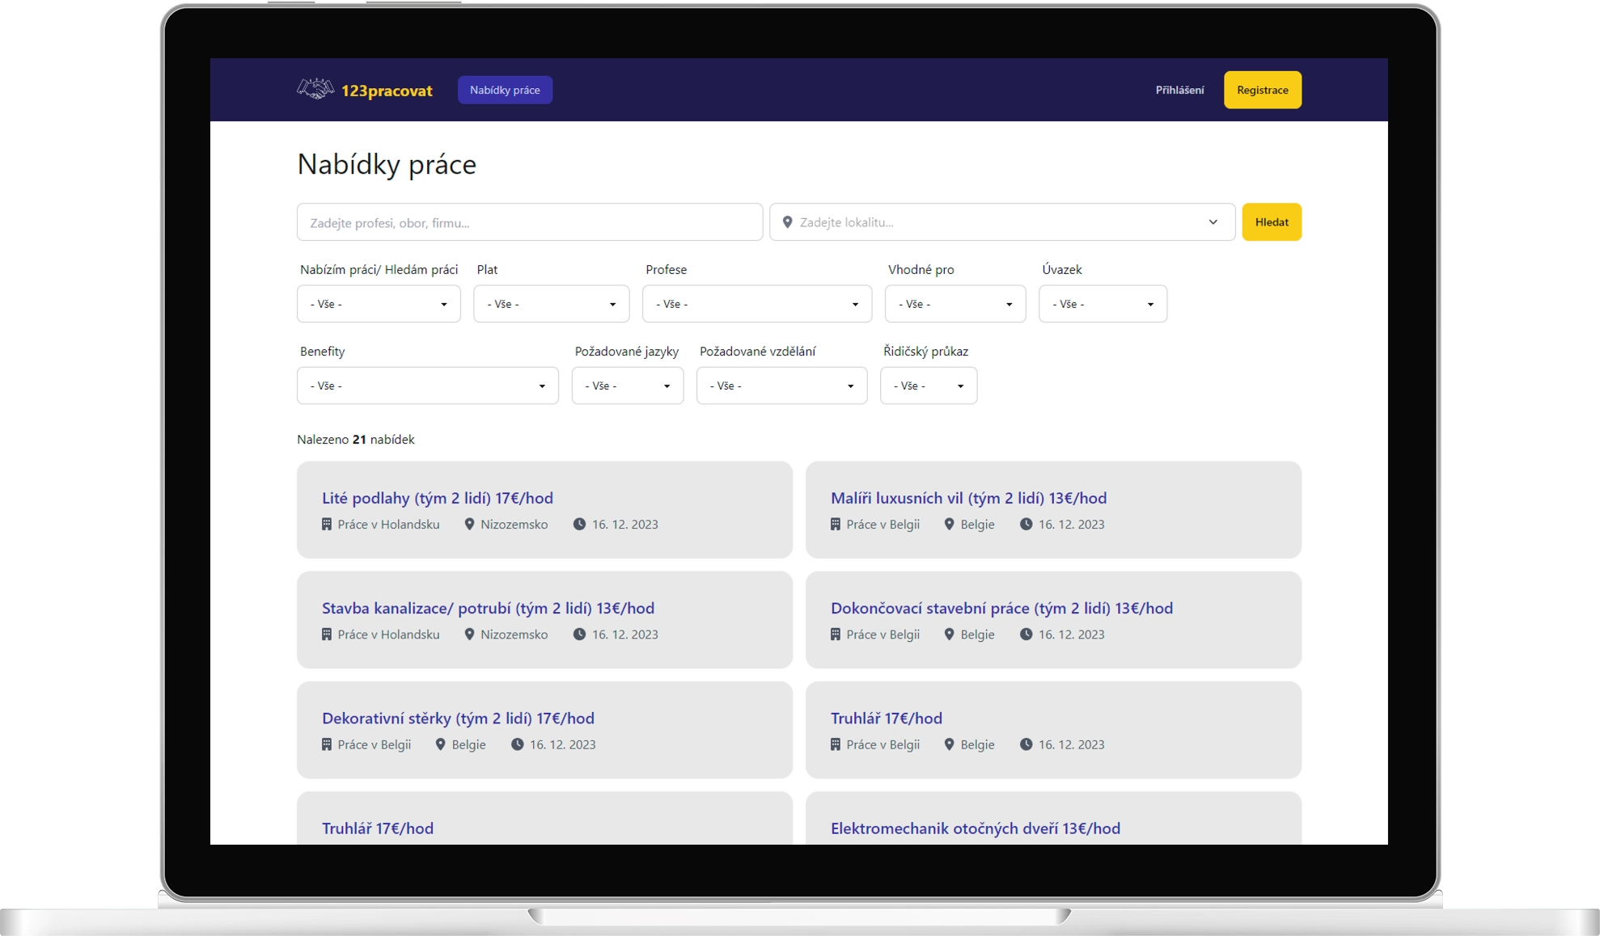Open the Benefity dropdown

[427, 386]
